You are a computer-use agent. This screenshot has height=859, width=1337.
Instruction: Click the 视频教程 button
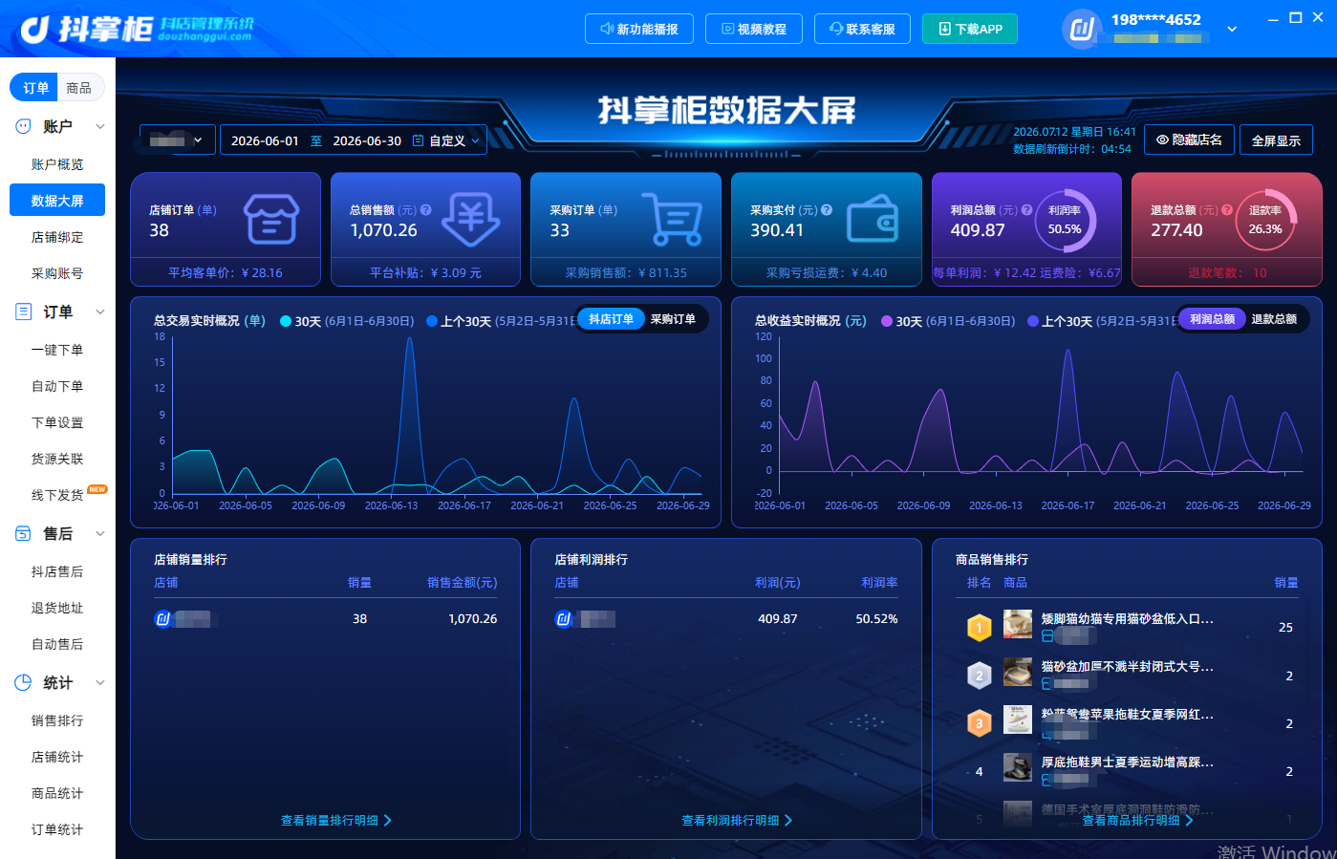point(754,29)
